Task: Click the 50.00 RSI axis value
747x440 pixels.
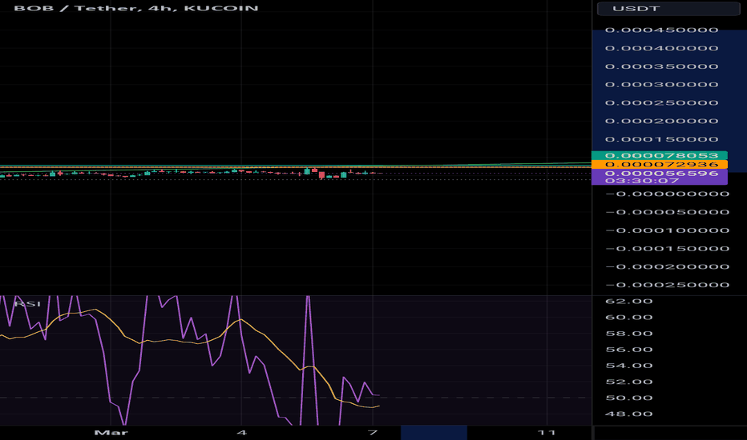Action: coord(629,398)
